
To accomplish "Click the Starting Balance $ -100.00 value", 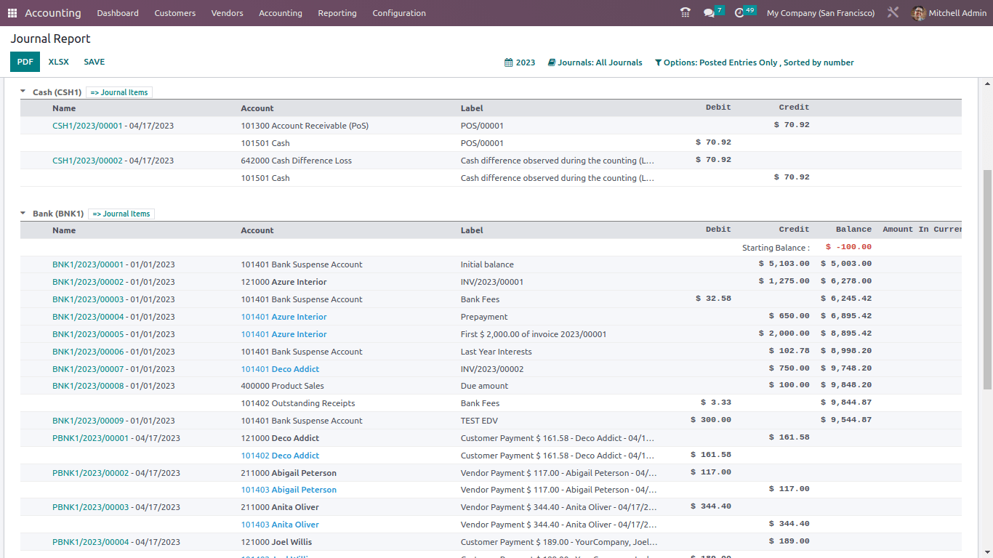I will coord(848,248).
